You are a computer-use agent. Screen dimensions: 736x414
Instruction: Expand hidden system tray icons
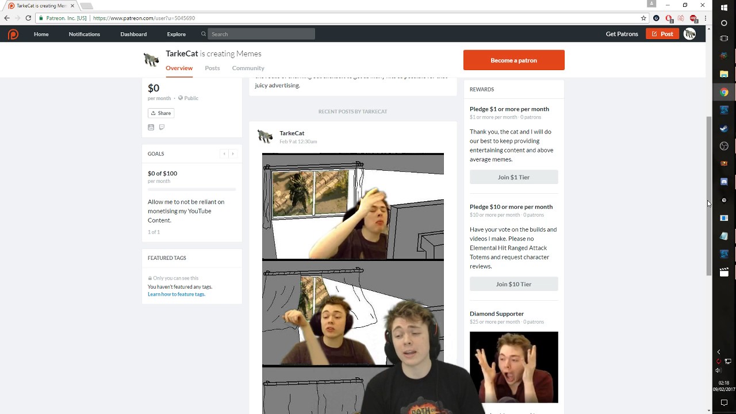click(718, 352)
